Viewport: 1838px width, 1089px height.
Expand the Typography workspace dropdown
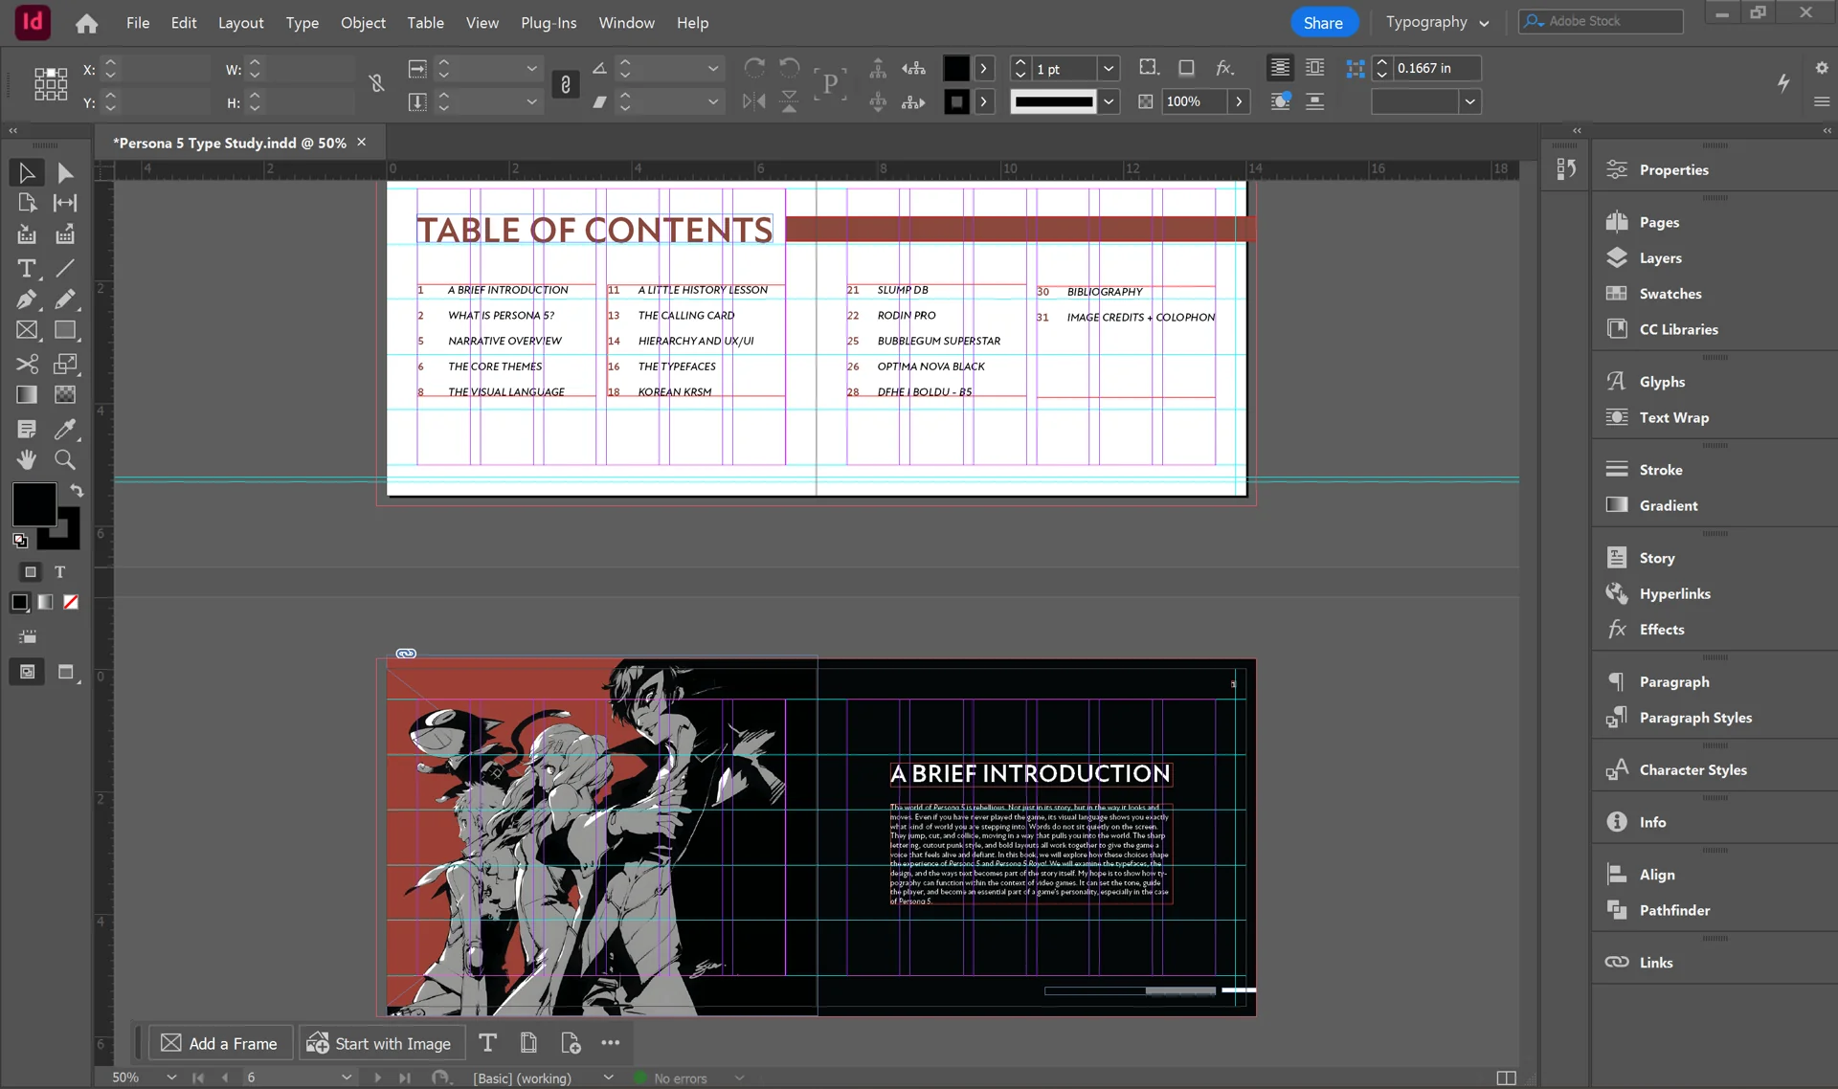1437,22
